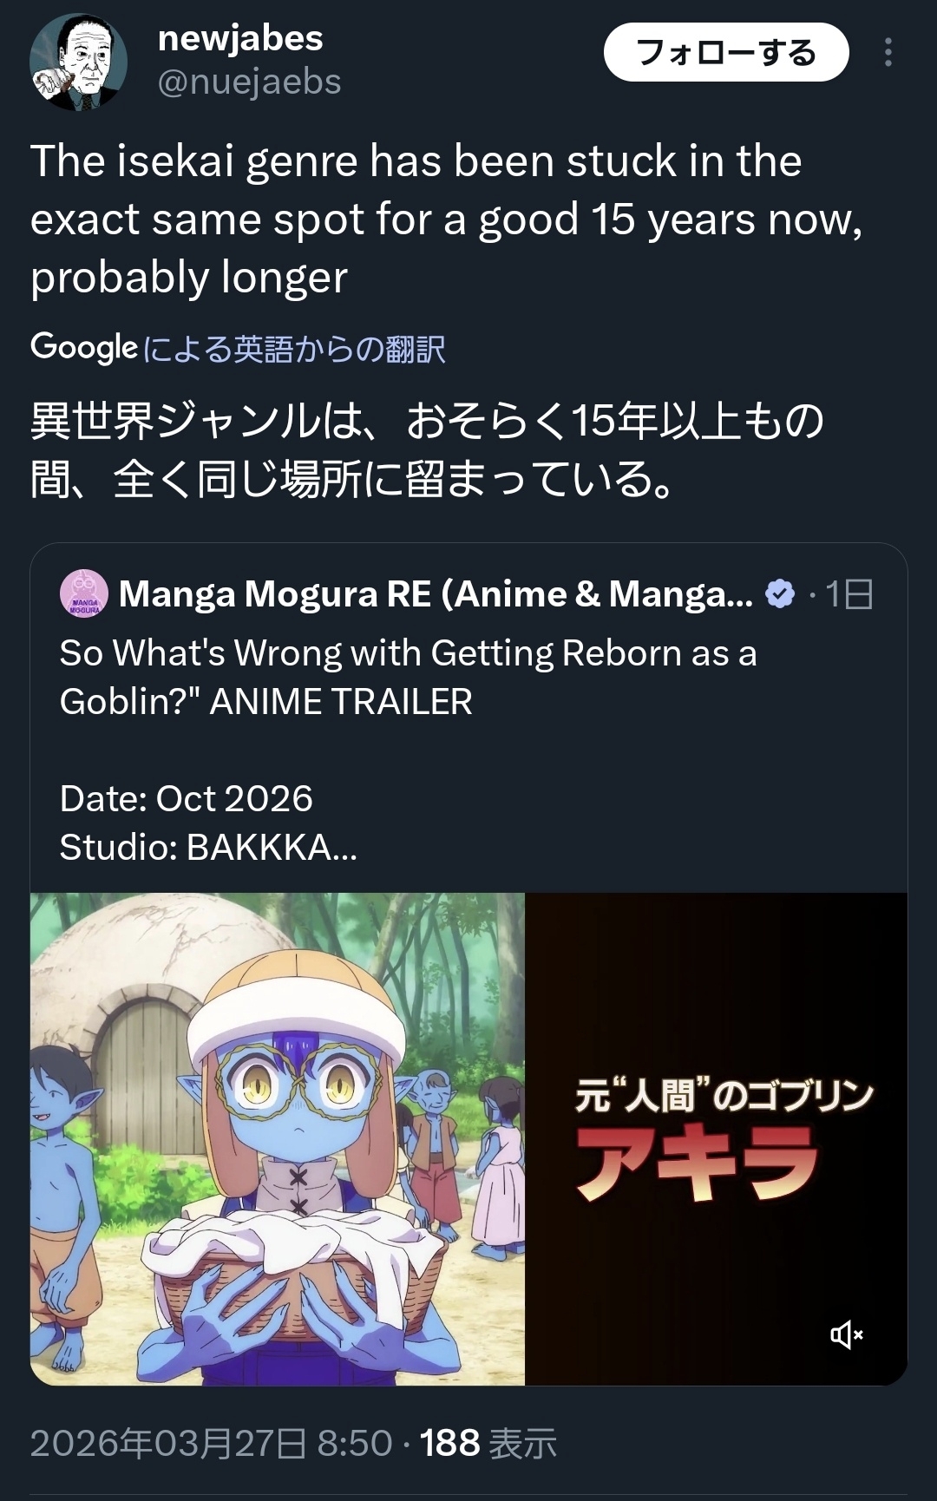Viewport: 937px width, 1501px height.
Task: Open the による英語からの翻訳 translation link
Action: pyautogui.click(x=293, y=350)
